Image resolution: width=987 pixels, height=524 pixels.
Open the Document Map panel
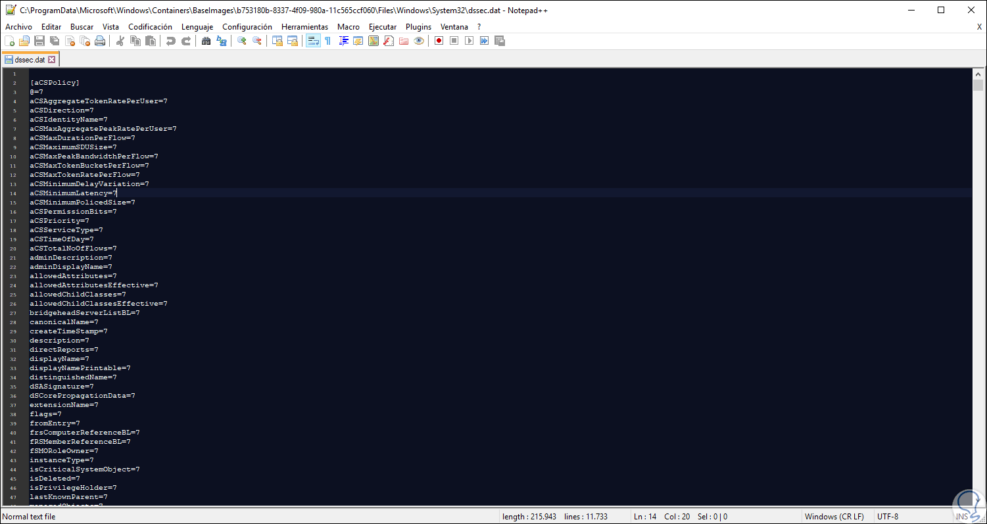pyautogui.click(x=373, y=41)
